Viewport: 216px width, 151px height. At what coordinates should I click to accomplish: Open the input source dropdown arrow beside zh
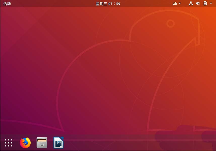(x=179, y=4)
